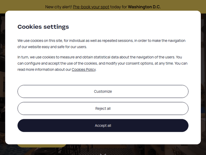
Task: Click the yellow button peeking below the dialog
Action: (x=41, y=146)
